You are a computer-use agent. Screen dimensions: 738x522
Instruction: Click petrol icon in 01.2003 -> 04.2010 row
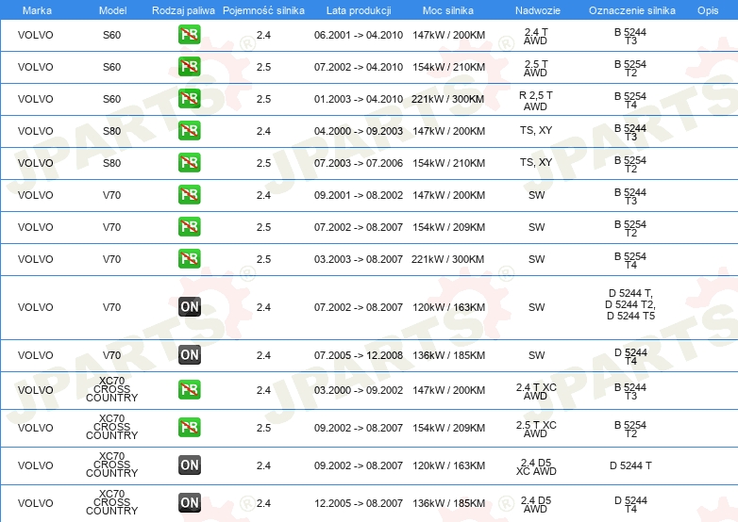[x=189, y=99]
